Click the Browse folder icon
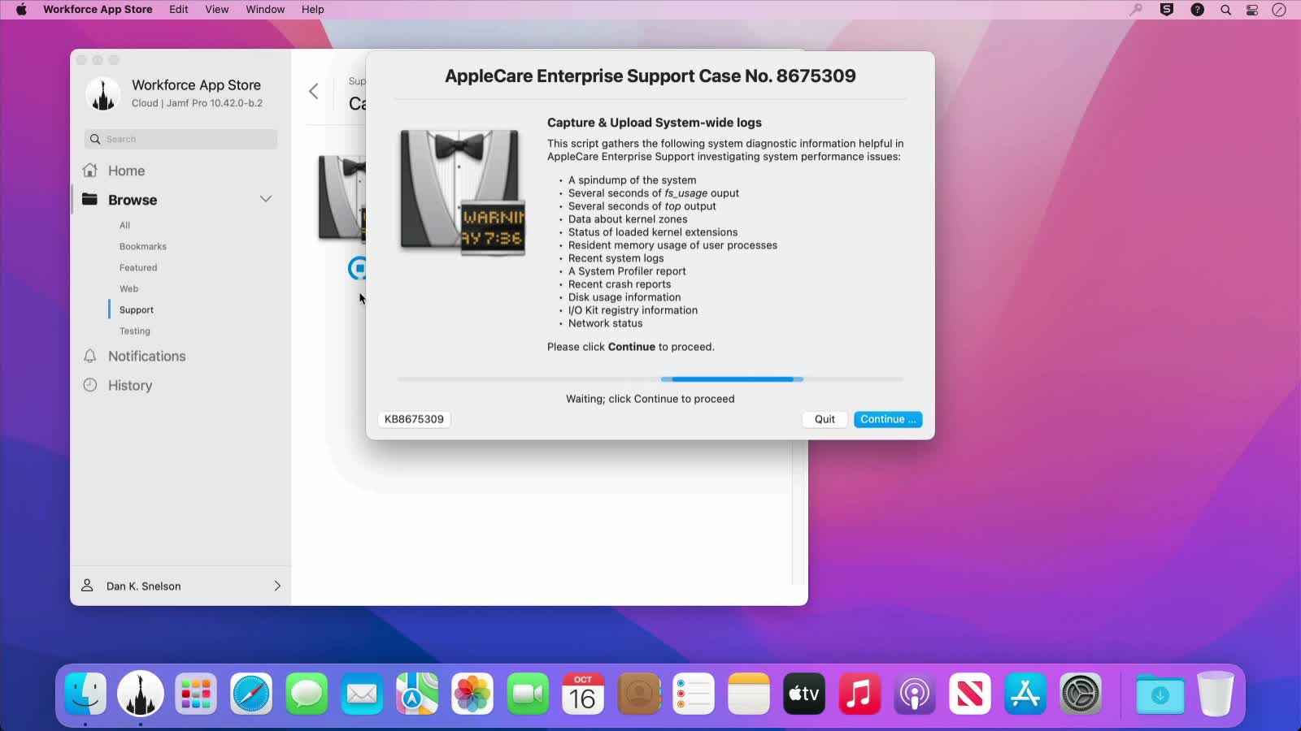1301x731 pixels. point(90,199)
